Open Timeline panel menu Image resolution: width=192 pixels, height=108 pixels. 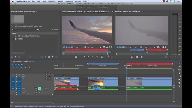click(x=33, y=61)
